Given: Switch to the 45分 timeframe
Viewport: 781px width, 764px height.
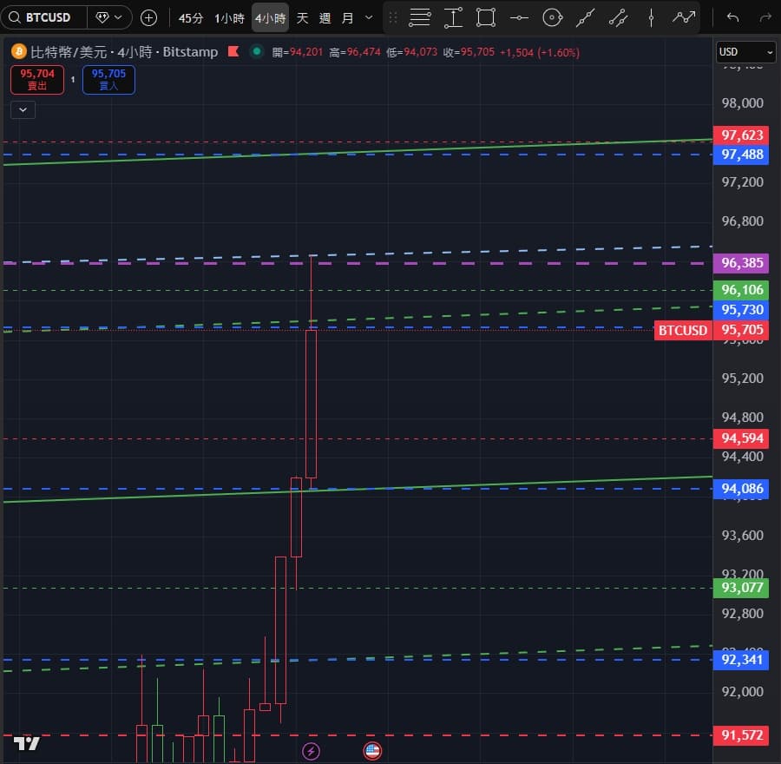Looking at the screenshot, I should 191,18.
